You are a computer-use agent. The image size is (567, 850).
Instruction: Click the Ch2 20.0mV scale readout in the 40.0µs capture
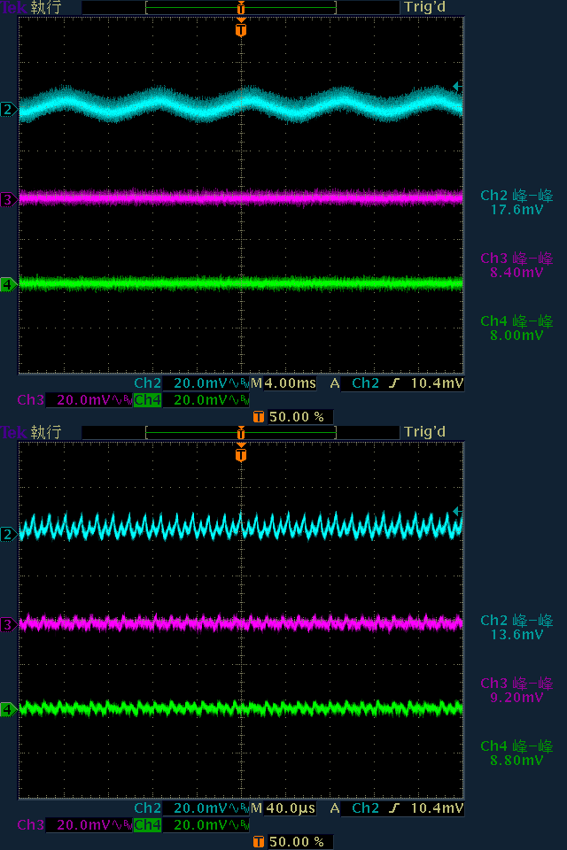[x=192, y=808]
